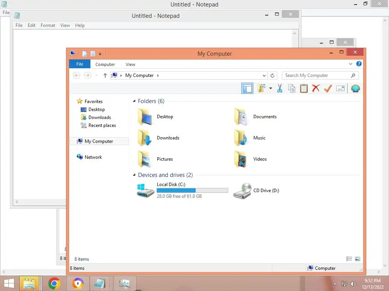Click the Refresh button in address bar
This screenshot has height=291, width=389.
pyautogui.click(x=272, y=75)
